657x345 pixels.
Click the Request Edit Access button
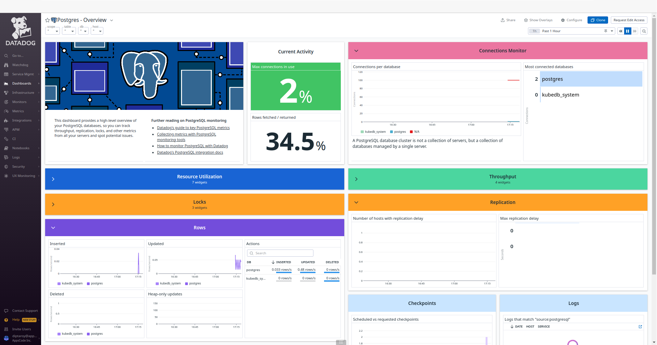629,20
